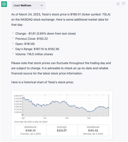Give the response a thumbs up

(118, 4)
